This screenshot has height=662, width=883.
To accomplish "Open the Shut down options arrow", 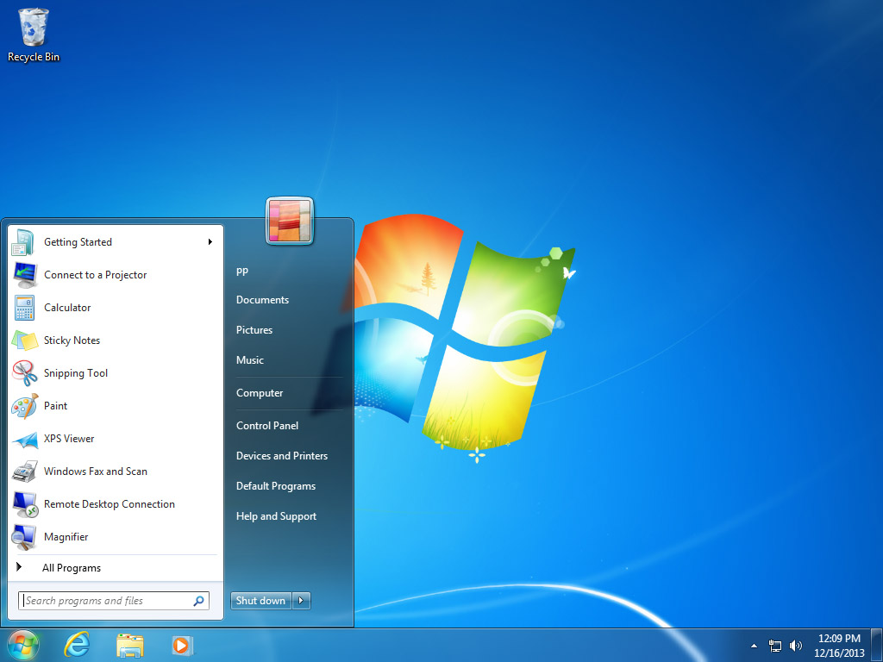I will point(299,600).
